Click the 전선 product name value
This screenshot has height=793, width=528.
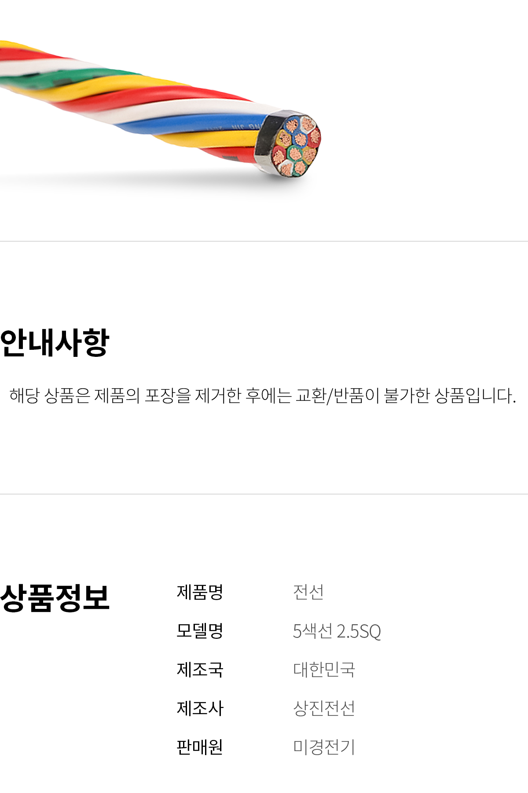click(308, 592)
